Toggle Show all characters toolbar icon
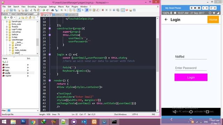 83,10
